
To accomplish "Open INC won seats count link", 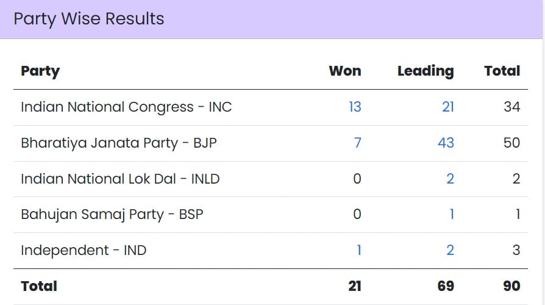I will [x=355, y=107].
